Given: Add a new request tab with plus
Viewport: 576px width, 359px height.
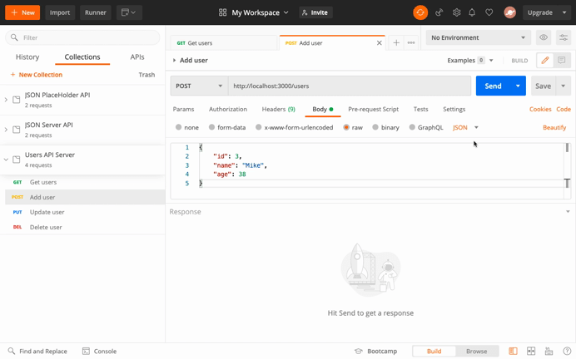Looking at the screenshot, I should (x=396, y=43).
